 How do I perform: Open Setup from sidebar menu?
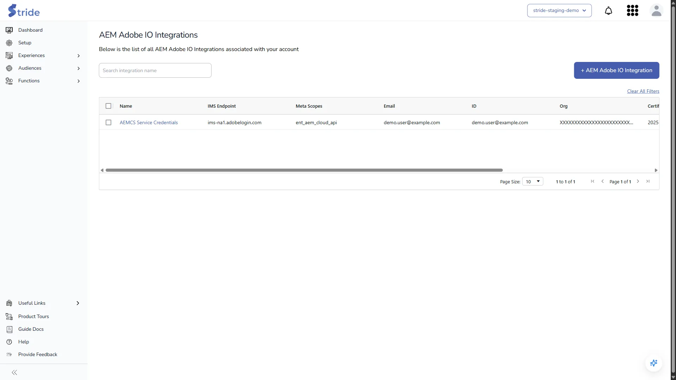click(25, 43)
